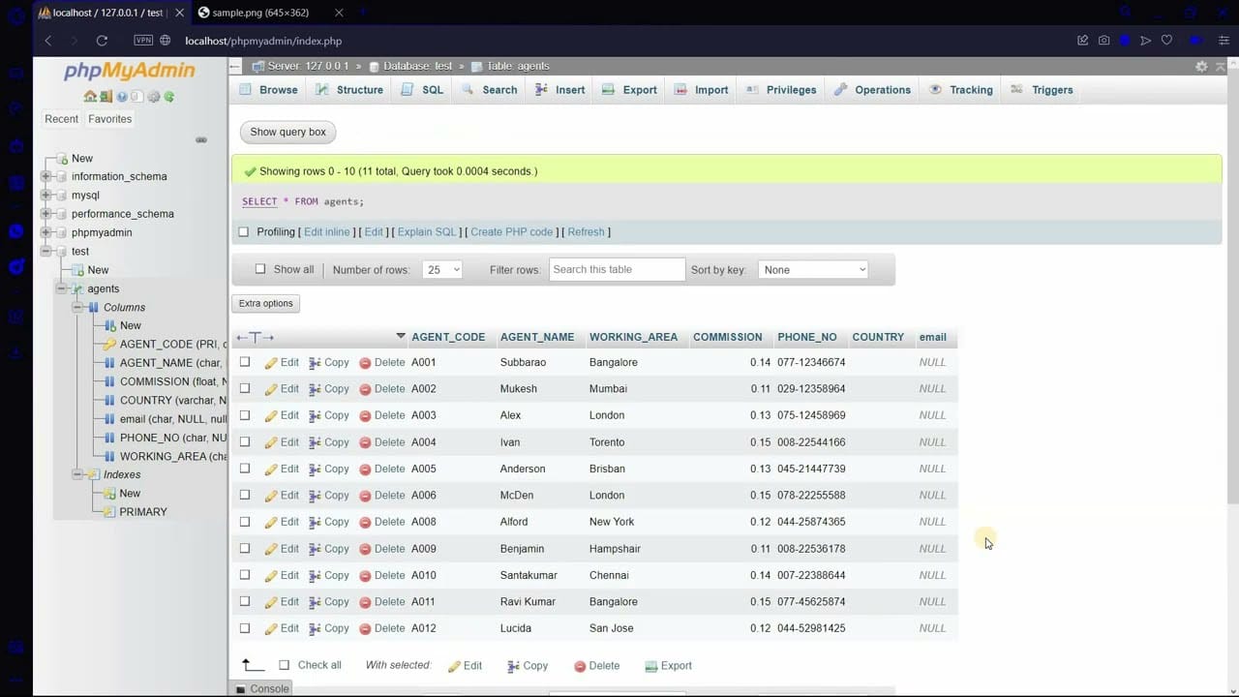
Task: Open the Number of rows dropdown
Action: coord(442,270)
